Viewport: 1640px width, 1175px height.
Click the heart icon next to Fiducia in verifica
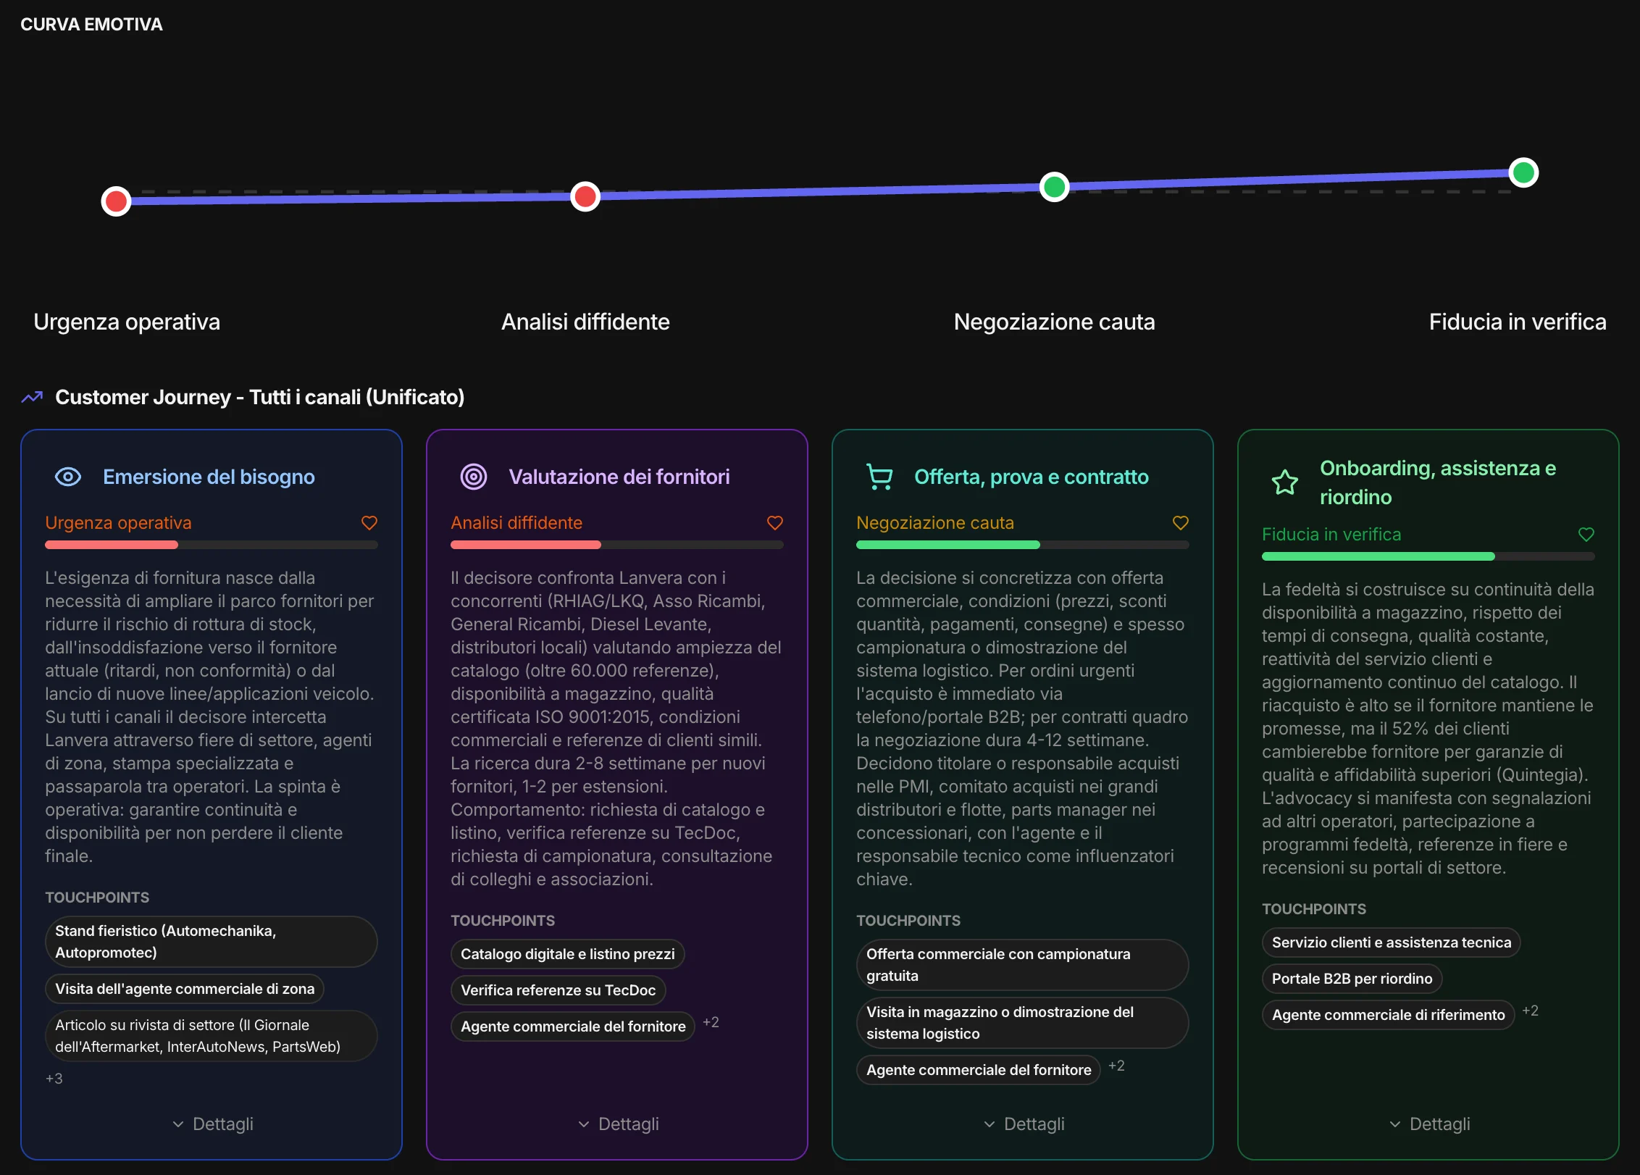coord(1586,535)
